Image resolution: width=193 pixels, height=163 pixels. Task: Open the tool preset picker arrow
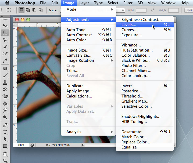(x=14, y=10)
